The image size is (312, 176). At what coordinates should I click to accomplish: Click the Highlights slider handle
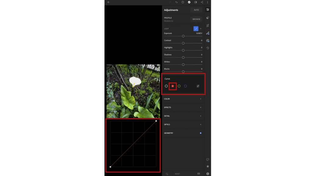point(183,50)
